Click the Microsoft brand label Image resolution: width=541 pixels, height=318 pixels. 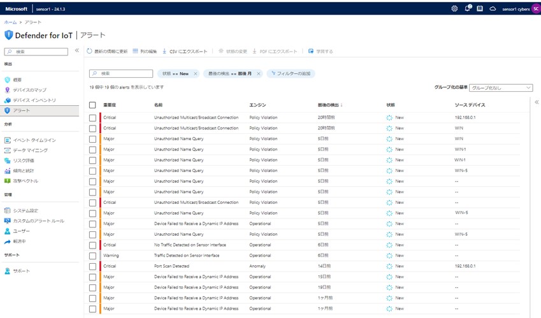(16, 9)
